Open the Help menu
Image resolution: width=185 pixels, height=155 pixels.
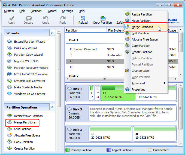82,11
